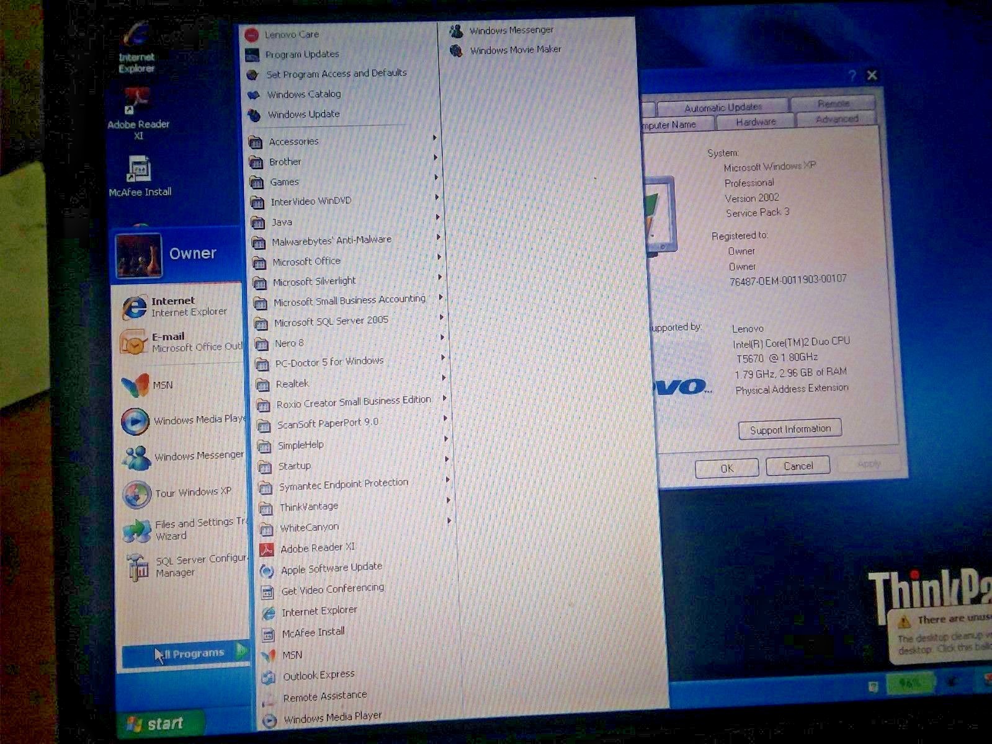
Task: Select the Internet Explorer desktop icon
Action: (136, 48)
